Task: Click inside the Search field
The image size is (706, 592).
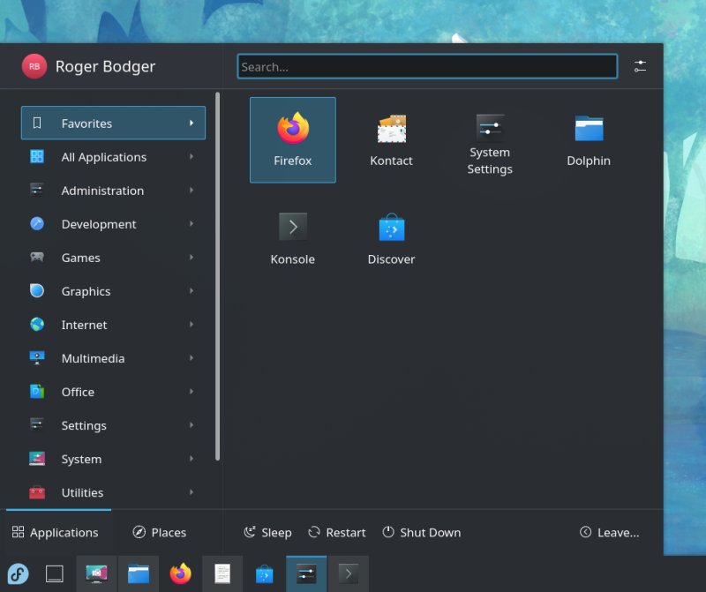Action: pos(426,65)
